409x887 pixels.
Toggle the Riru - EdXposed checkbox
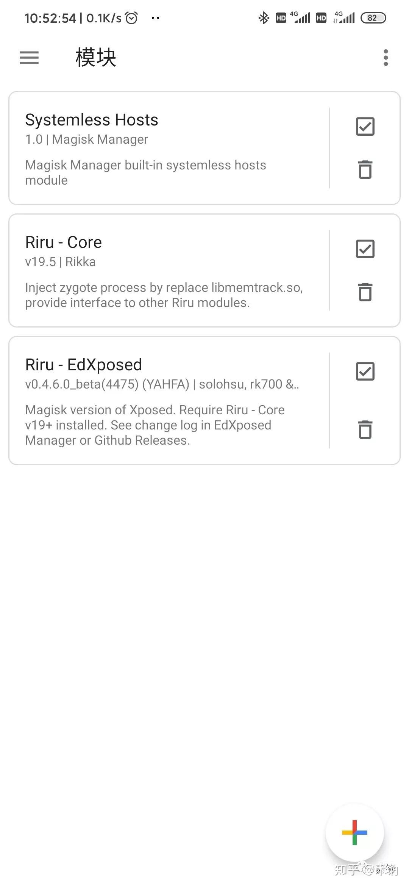click(365, 371)
